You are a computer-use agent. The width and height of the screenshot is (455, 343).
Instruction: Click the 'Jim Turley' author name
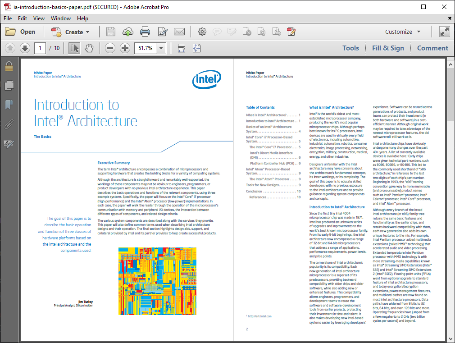tap(86, 302)
